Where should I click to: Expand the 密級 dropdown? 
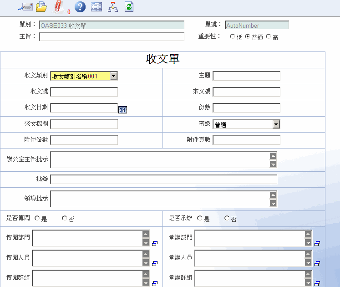pyautogui.click(x=276, y=124)
